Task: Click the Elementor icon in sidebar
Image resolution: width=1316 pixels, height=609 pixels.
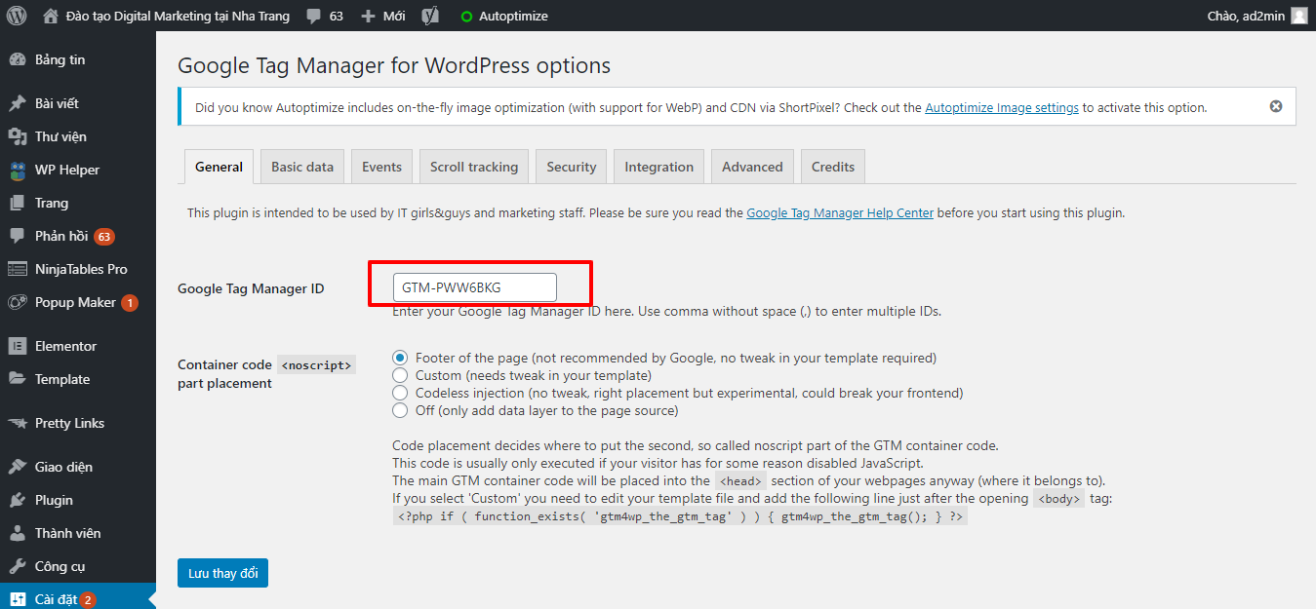Action: point(18,346)
